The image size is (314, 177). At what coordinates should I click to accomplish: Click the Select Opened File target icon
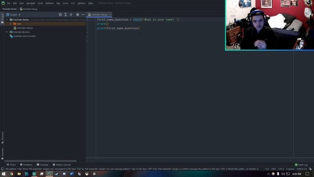pos(60,15)
